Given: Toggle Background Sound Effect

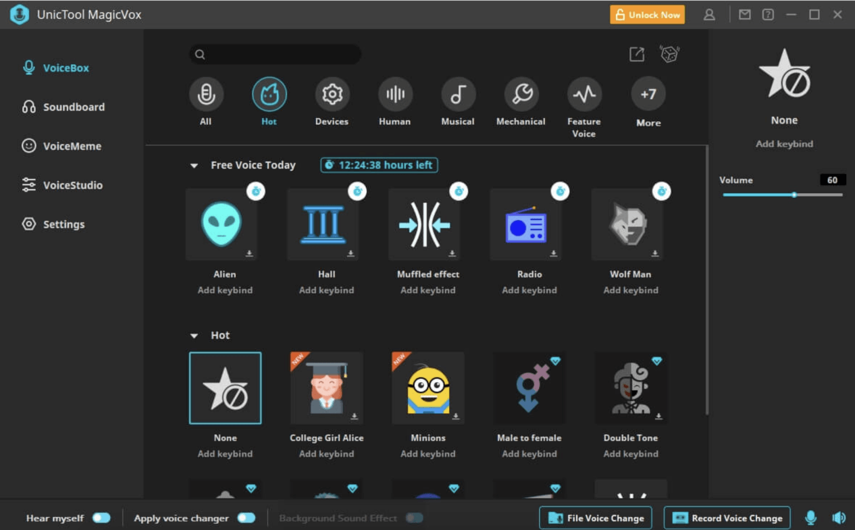Looking at the screenshot, I should [x=415, y=517].
